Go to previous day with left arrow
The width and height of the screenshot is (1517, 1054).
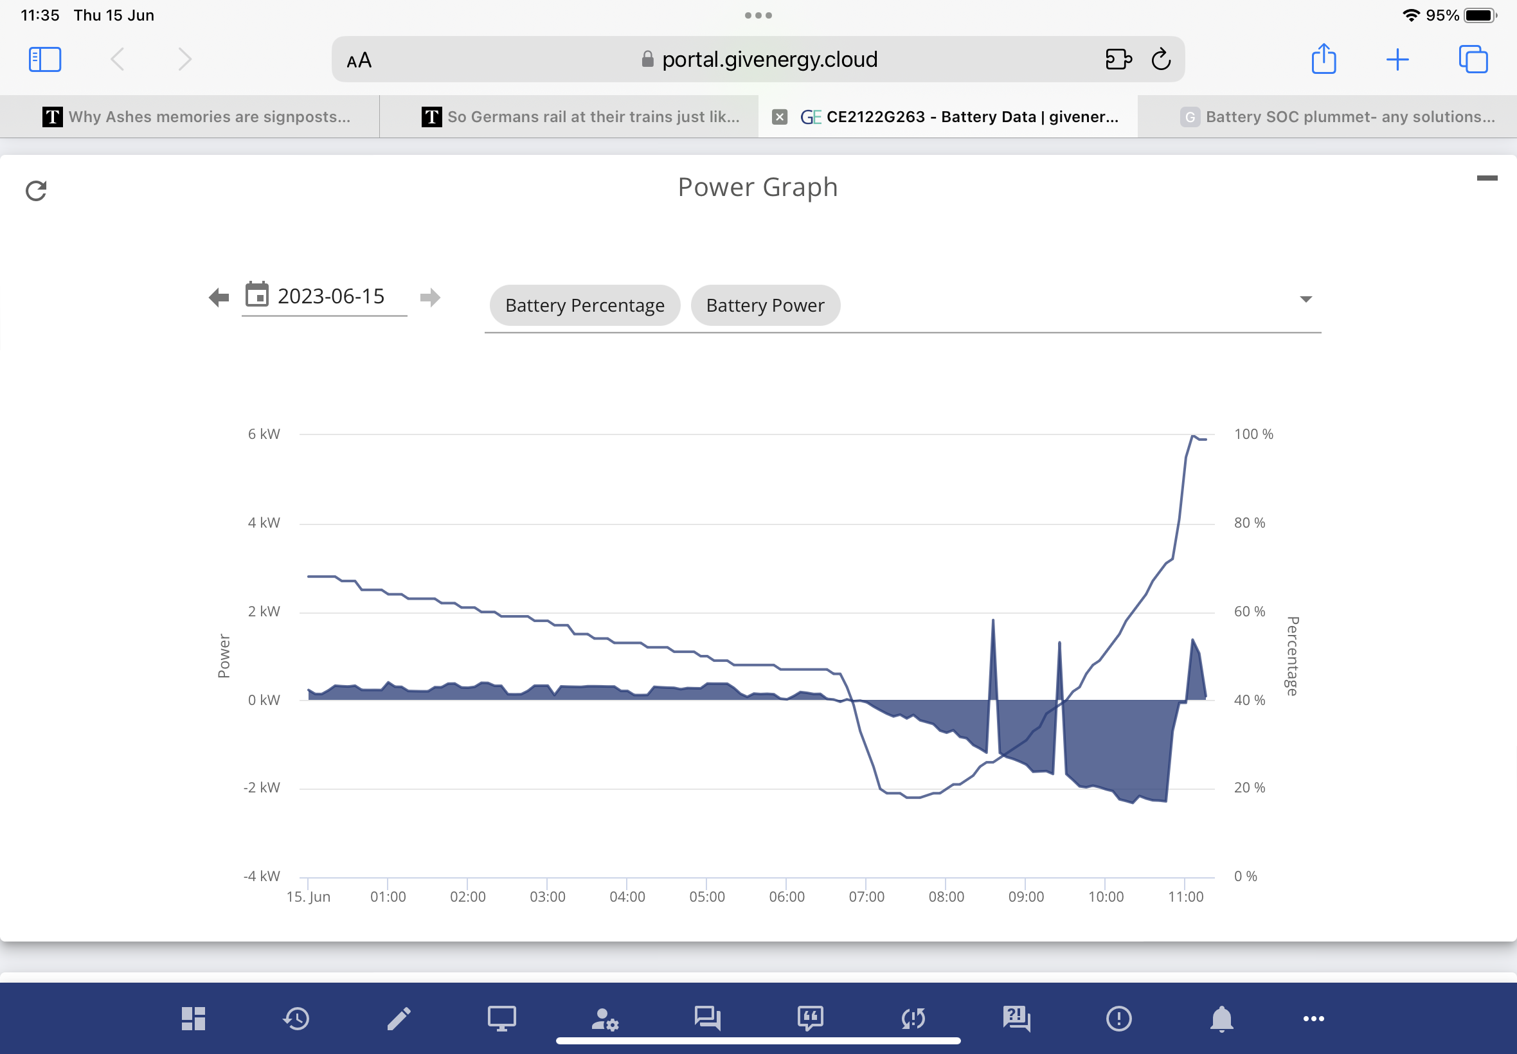219,297
